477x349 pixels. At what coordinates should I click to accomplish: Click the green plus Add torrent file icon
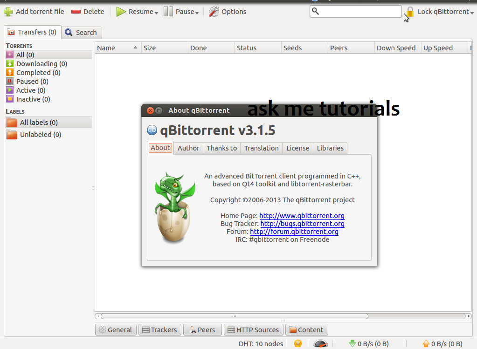pyautogui.click(x=8, y=12)
